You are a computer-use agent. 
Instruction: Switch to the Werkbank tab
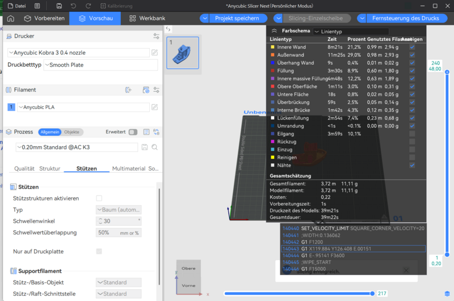coord(147,18)
